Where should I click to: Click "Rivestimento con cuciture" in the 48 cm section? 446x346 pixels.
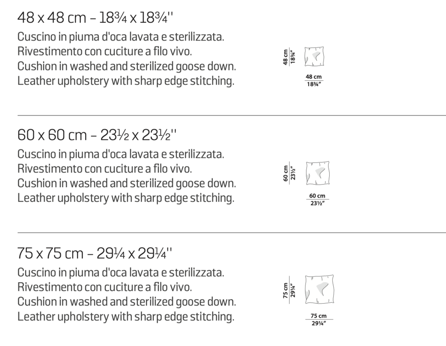point(105,51)
